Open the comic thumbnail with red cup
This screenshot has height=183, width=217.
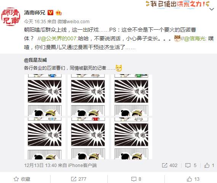pyautogui.click(x=88, y=138)
